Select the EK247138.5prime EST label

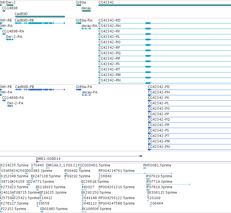point(46,176)
